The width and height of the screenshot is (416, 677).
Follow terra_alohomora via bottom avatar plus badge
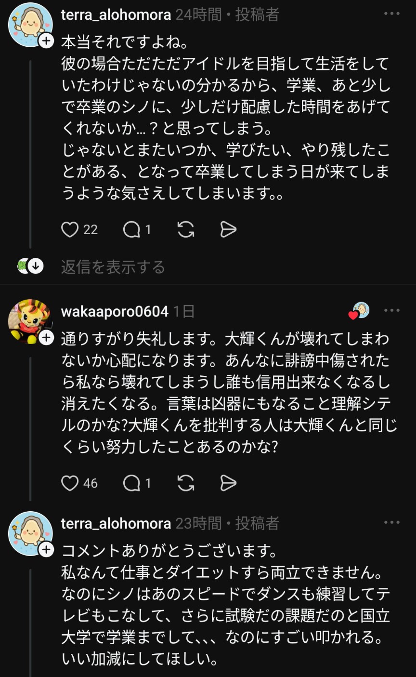click(46, 549)
